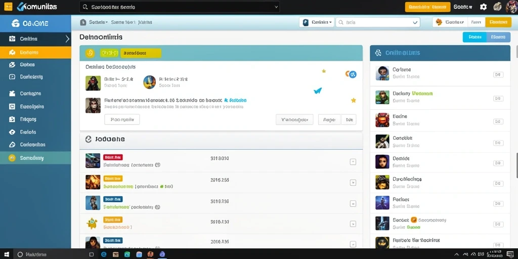This screenshot has height=259, width=518.
Task: Expand the chevron at the right of the top search bar
Action: 276,7
